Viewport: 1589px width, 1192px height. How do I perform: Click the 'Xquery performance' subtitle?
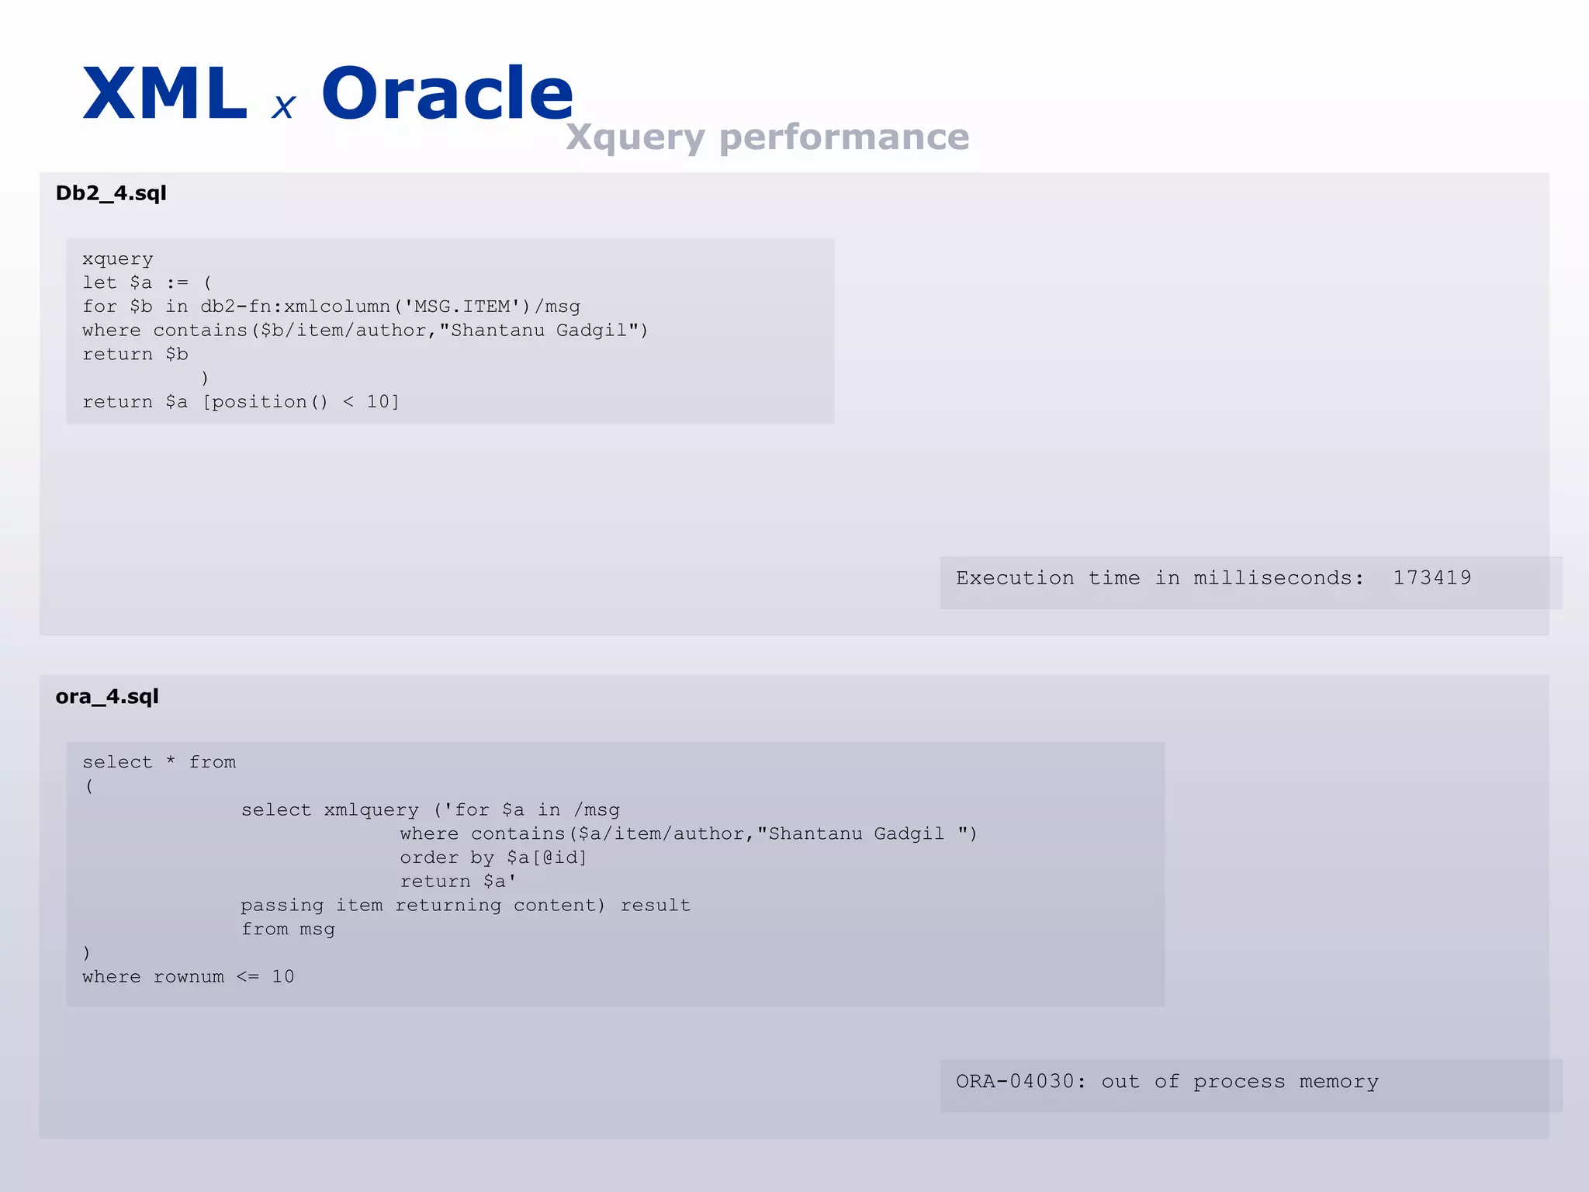click(767, 137)
